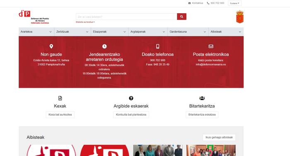Expand the Albisteak menu in navigation bar
Image resolution: width=290 pixels, height=156 pixels.
(x=226, y=32)
